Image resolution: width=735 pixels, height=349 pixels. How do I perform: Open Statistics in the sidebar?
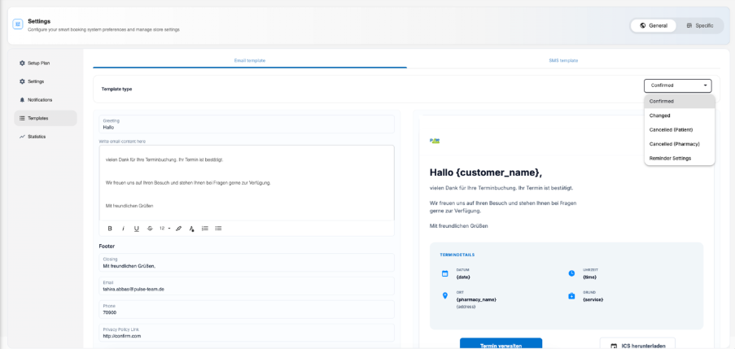pos(46,137)
